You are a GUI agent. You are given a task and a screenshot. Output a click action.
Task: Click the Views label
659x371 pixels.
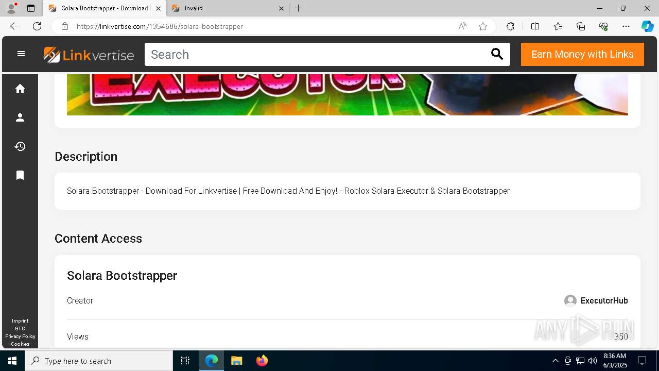pos(78,337)
